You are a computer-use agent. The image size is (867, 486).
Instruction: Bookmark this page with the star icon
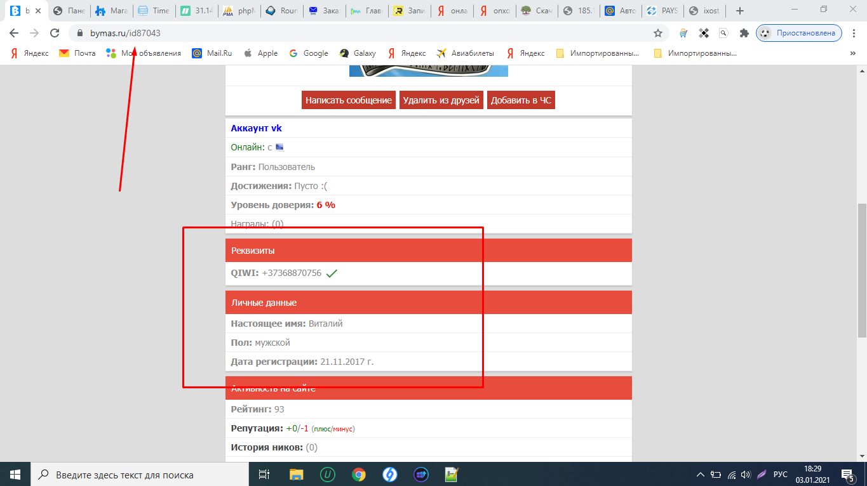click(x=658, y=33)
